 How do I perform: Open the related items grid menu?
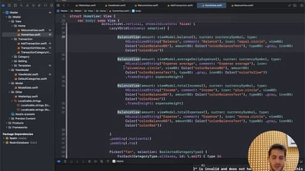click(x=58, y=5)
